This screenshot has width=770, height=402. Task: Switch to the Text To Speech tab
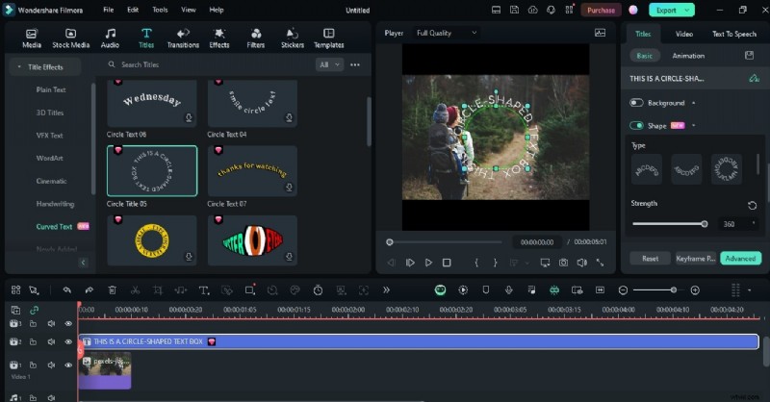(x=733, y=34)
